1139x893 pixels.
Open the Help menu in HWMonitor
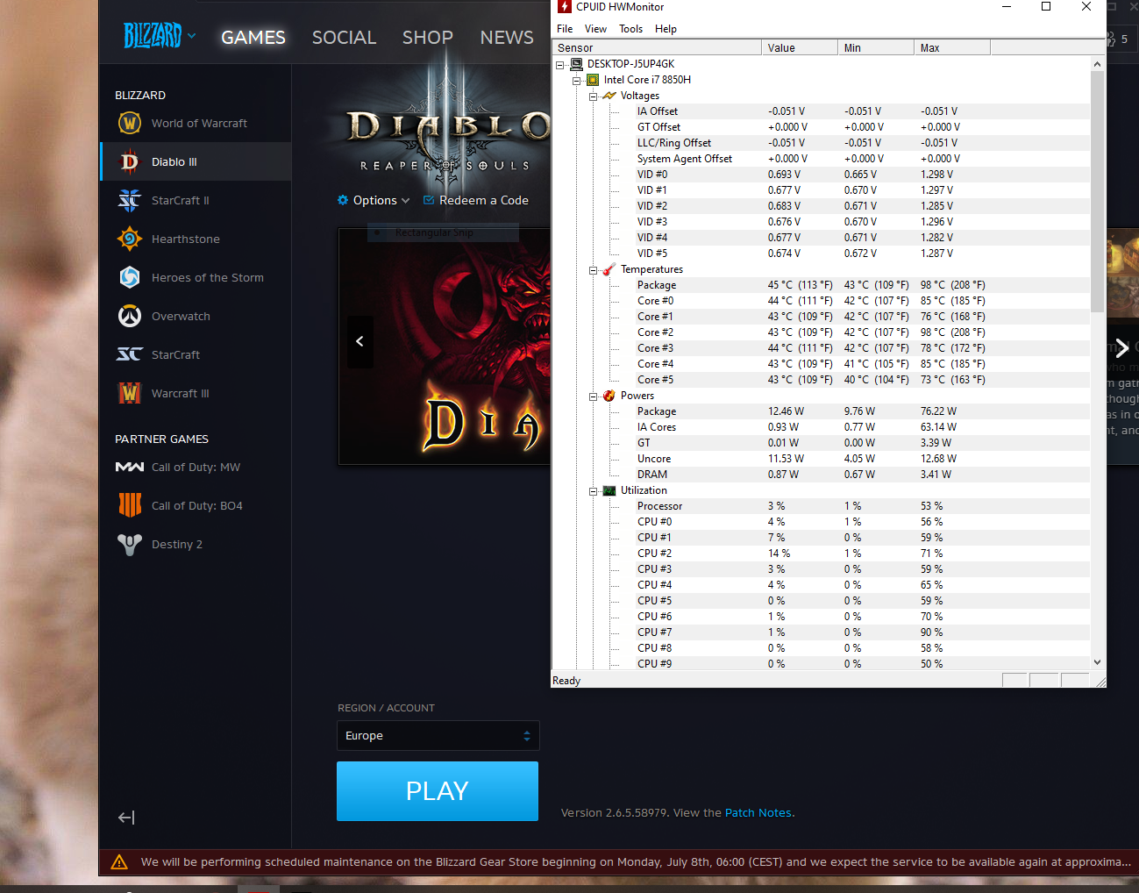(666, 29)
